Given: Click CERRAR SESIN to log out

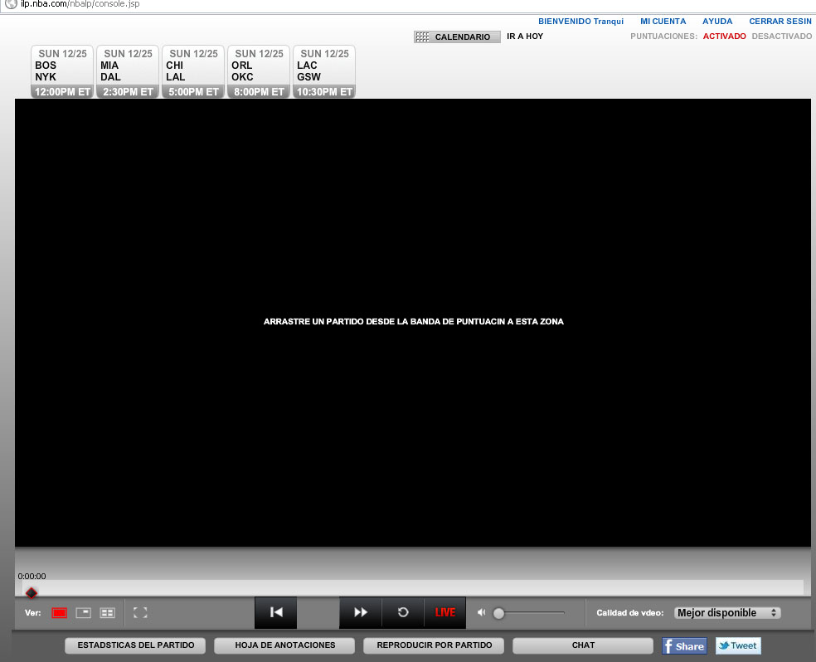Looking at the screenshot, I should (780, 22).
